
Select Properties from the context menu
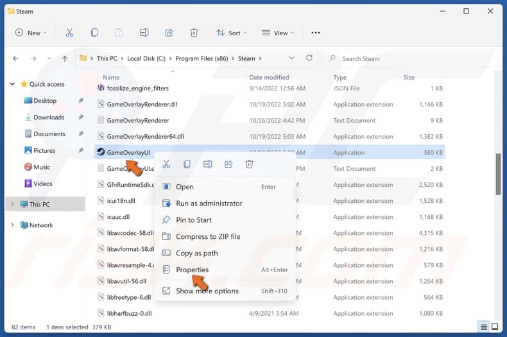(192, 270)
